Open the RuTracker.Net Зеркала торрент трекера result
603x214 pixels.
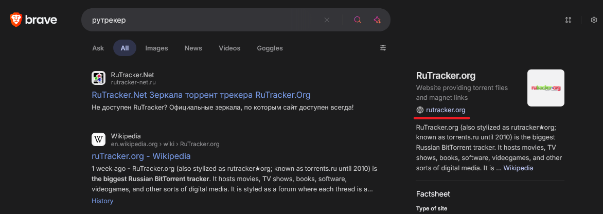click(201, 95)
